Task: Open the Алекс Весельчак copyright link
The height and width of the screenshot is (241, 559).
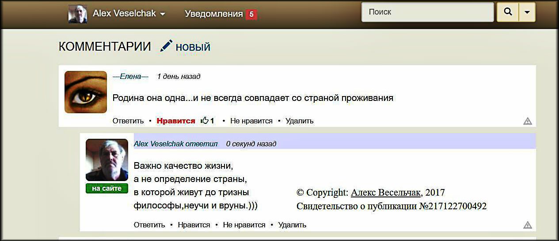Action: (386, 193)
